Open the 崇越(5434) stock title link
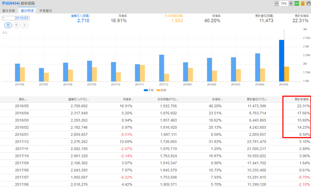 click(11, 3)
